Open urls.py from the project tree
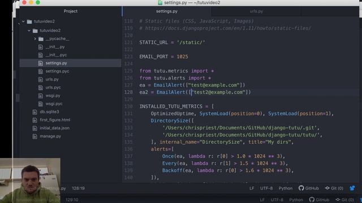362x203 pixels. (52, 79)
